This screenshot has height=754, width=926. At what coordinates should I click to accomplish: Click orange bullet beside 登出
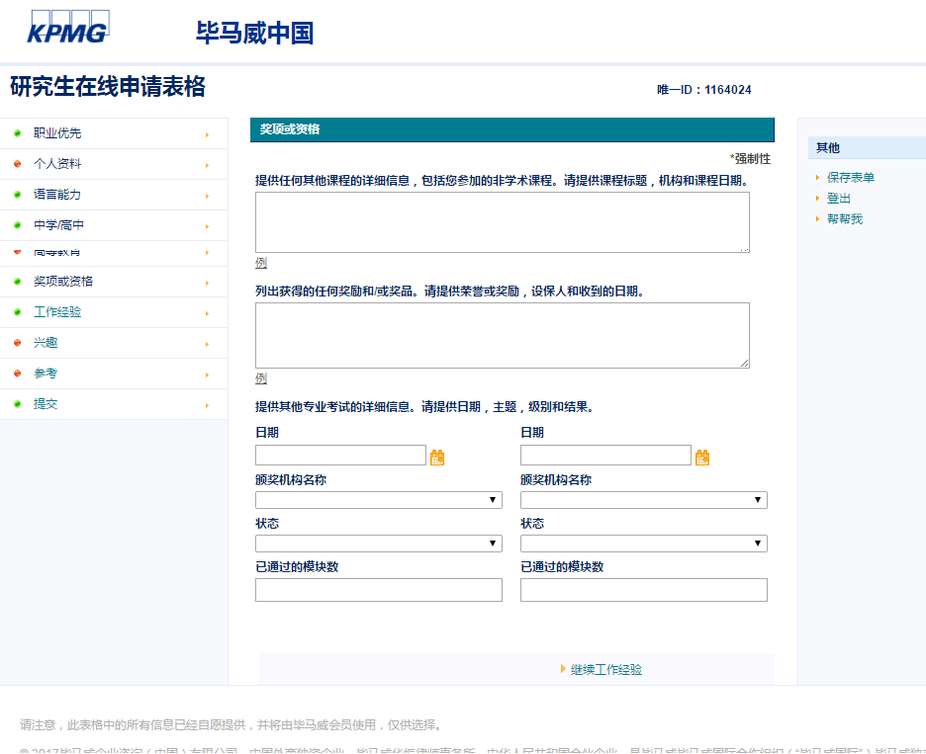(x=817, y=199)
